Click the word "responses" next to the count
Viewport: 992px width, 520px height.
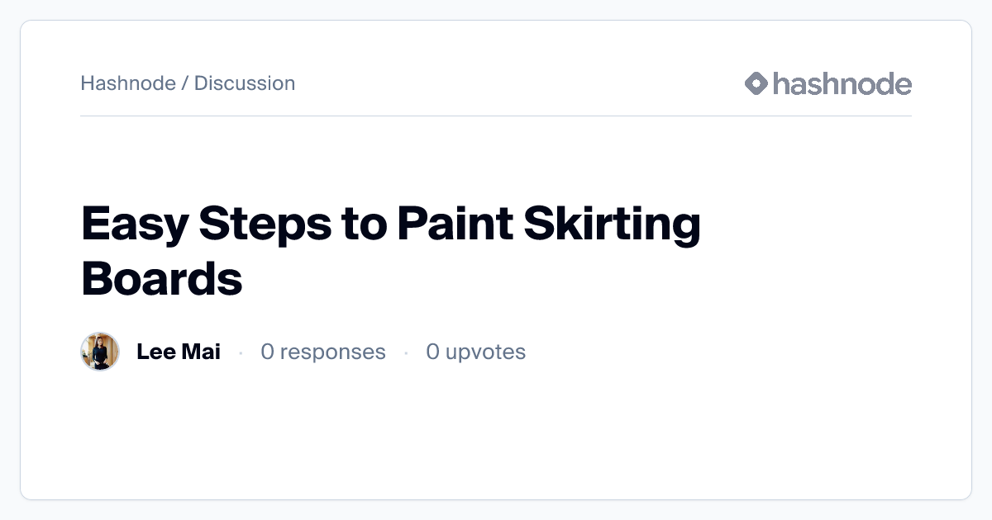click(332, 352)
